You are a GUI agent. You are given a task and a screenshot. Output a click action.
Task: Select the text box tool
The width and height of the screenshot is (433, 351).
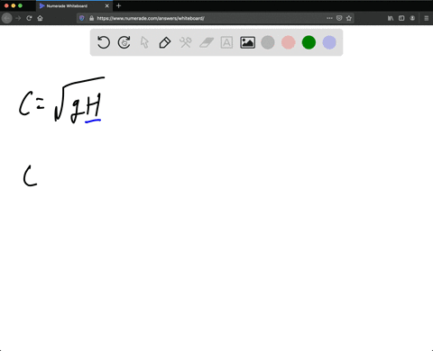[x=226, y=42]
